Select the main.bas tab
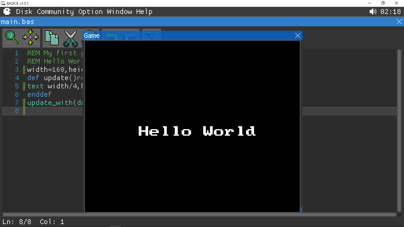This screenshot has height=227, width=404. (18, 22)
